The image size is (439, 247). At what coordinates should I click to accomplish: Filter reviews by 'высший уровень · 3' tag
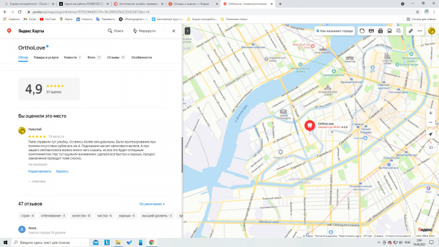157,216
